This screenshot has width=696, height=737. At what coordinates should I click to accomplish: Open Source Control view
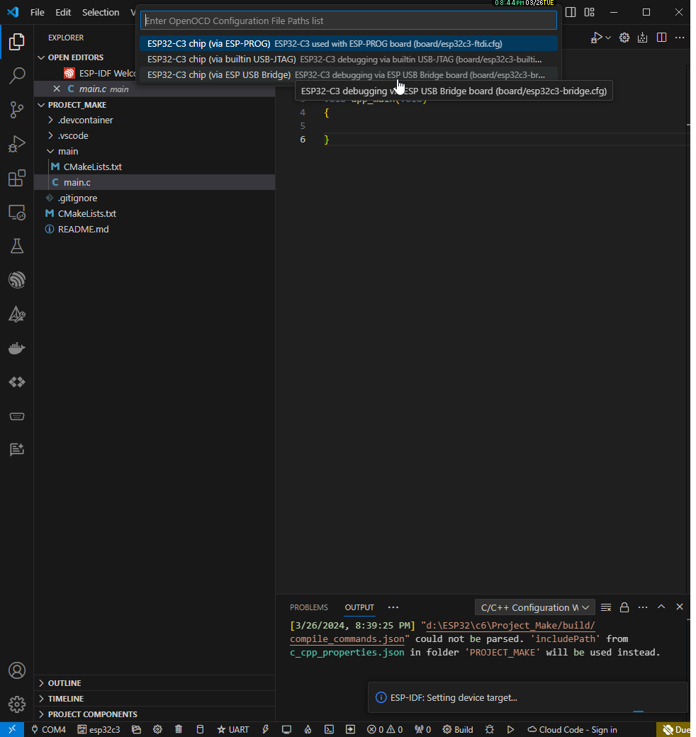(x=17, y=110)
